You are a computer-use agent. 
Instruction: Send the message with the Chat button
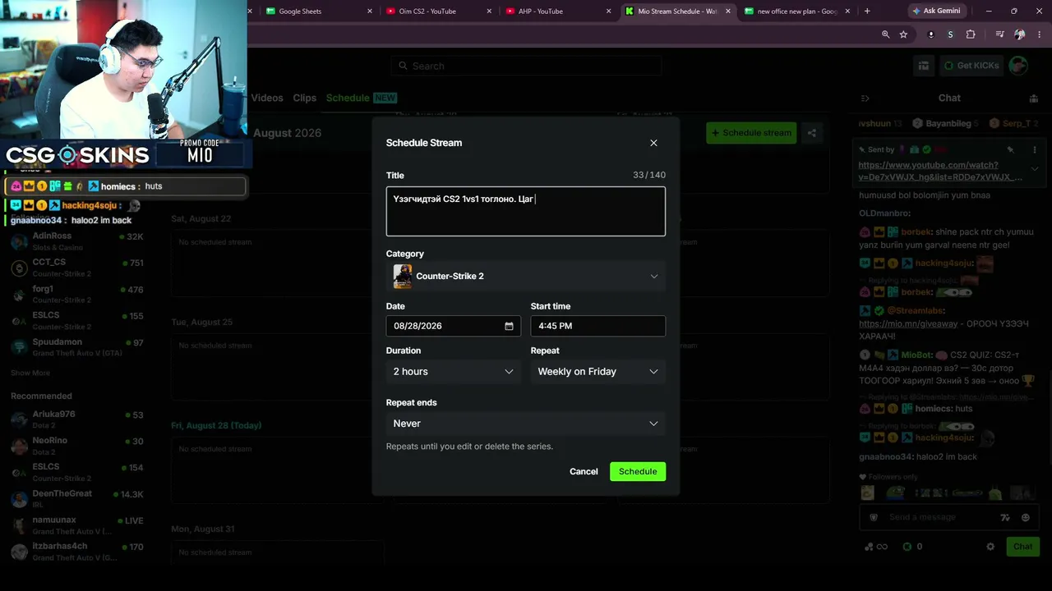pyautogui.click(x=1022, y=547)
